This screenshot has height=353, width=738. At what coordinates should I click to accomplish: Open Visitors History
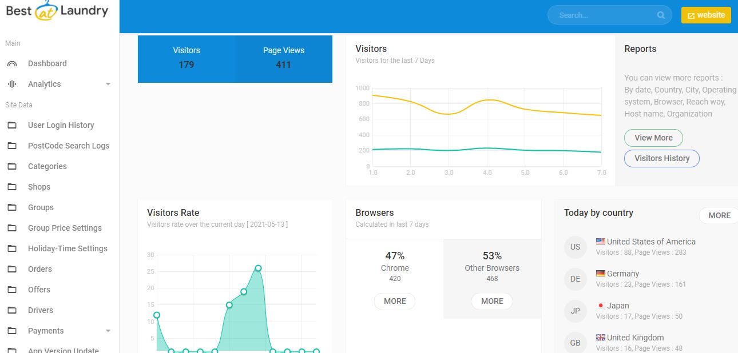point(661,158)
